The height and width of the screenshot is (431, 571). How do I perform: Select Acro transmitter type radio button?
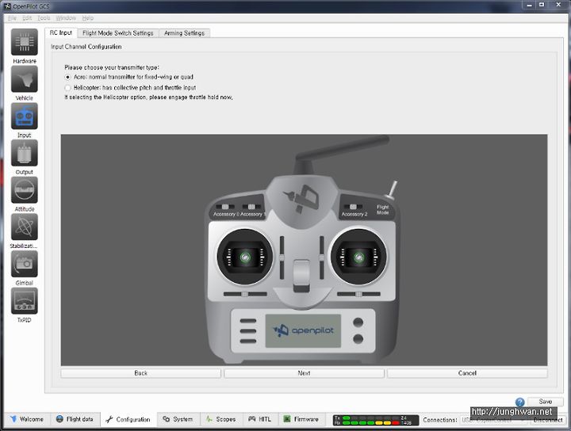[x=67, y=77]
